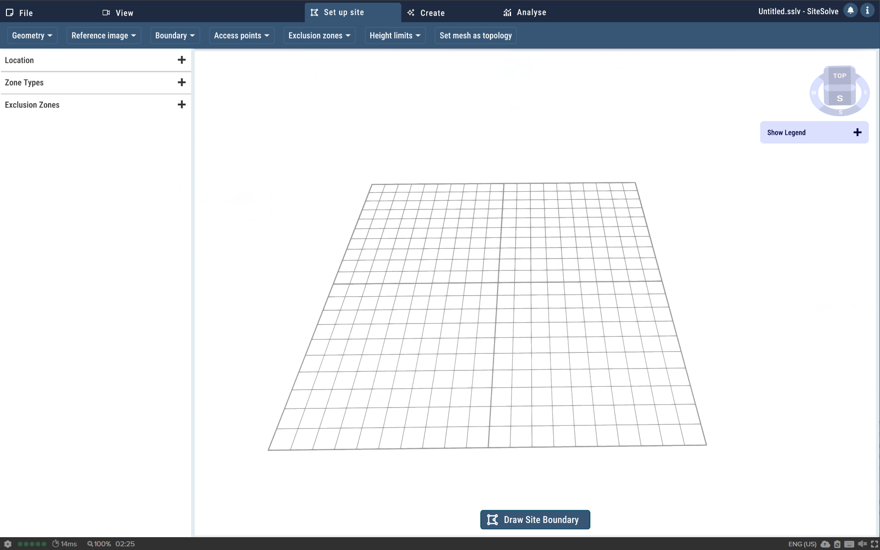Toggle fullscreen with the expand icon
Viewport: 880px width, 550px height.
874,544
